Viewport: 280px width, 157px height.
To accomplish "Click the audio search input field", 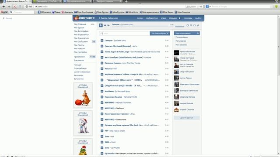I will pyautogui.click(x=124, y=33).
